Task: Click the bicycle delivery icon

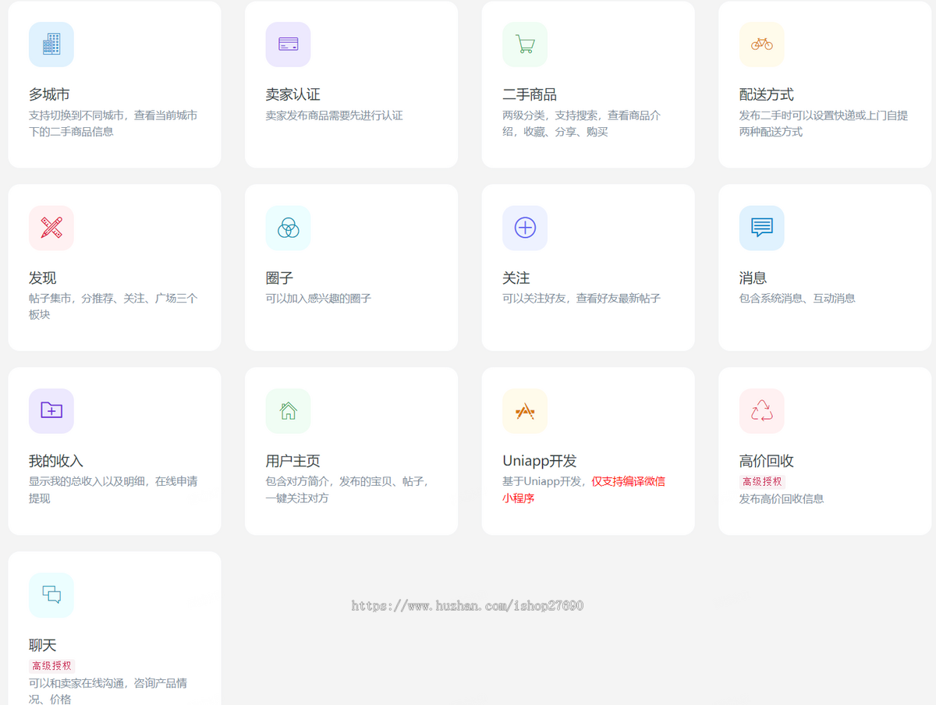Action: 761,44
